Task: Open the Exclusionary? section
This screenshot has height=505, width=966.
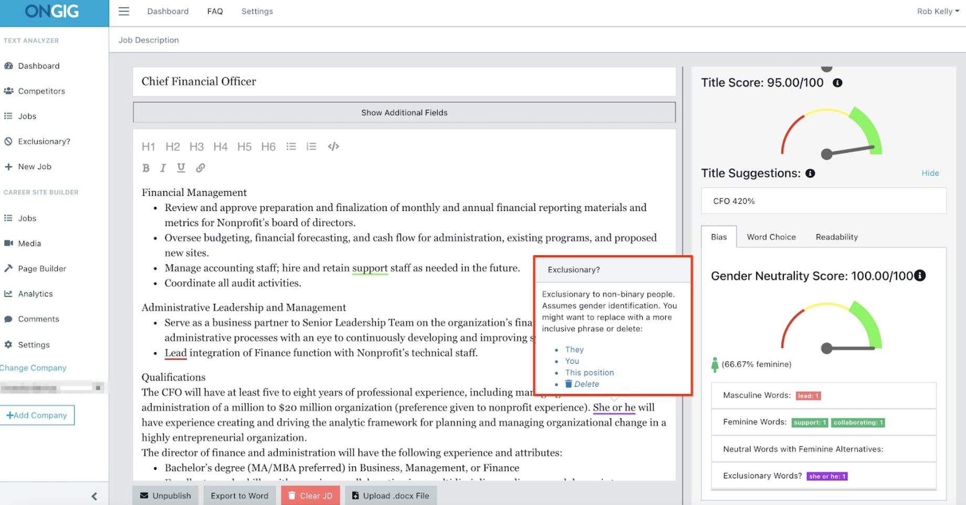Action: [x=44, y=141]
